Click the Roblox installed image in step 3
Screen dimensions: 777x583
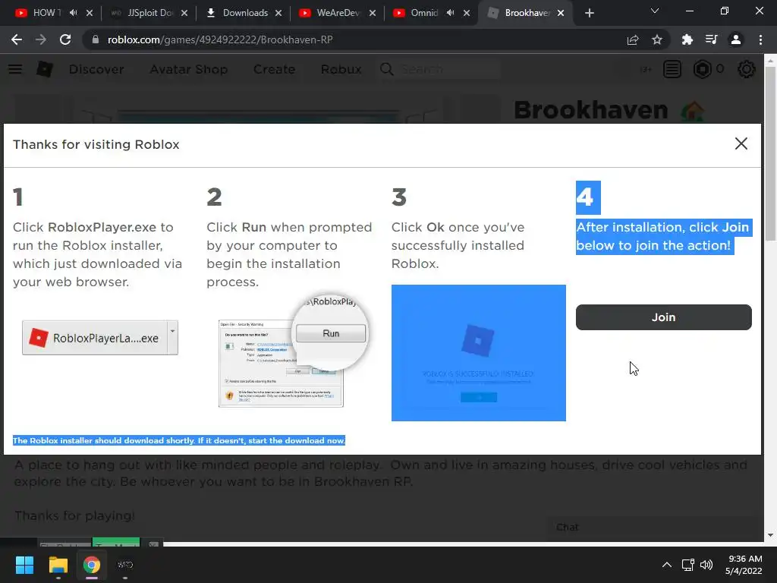479,353
